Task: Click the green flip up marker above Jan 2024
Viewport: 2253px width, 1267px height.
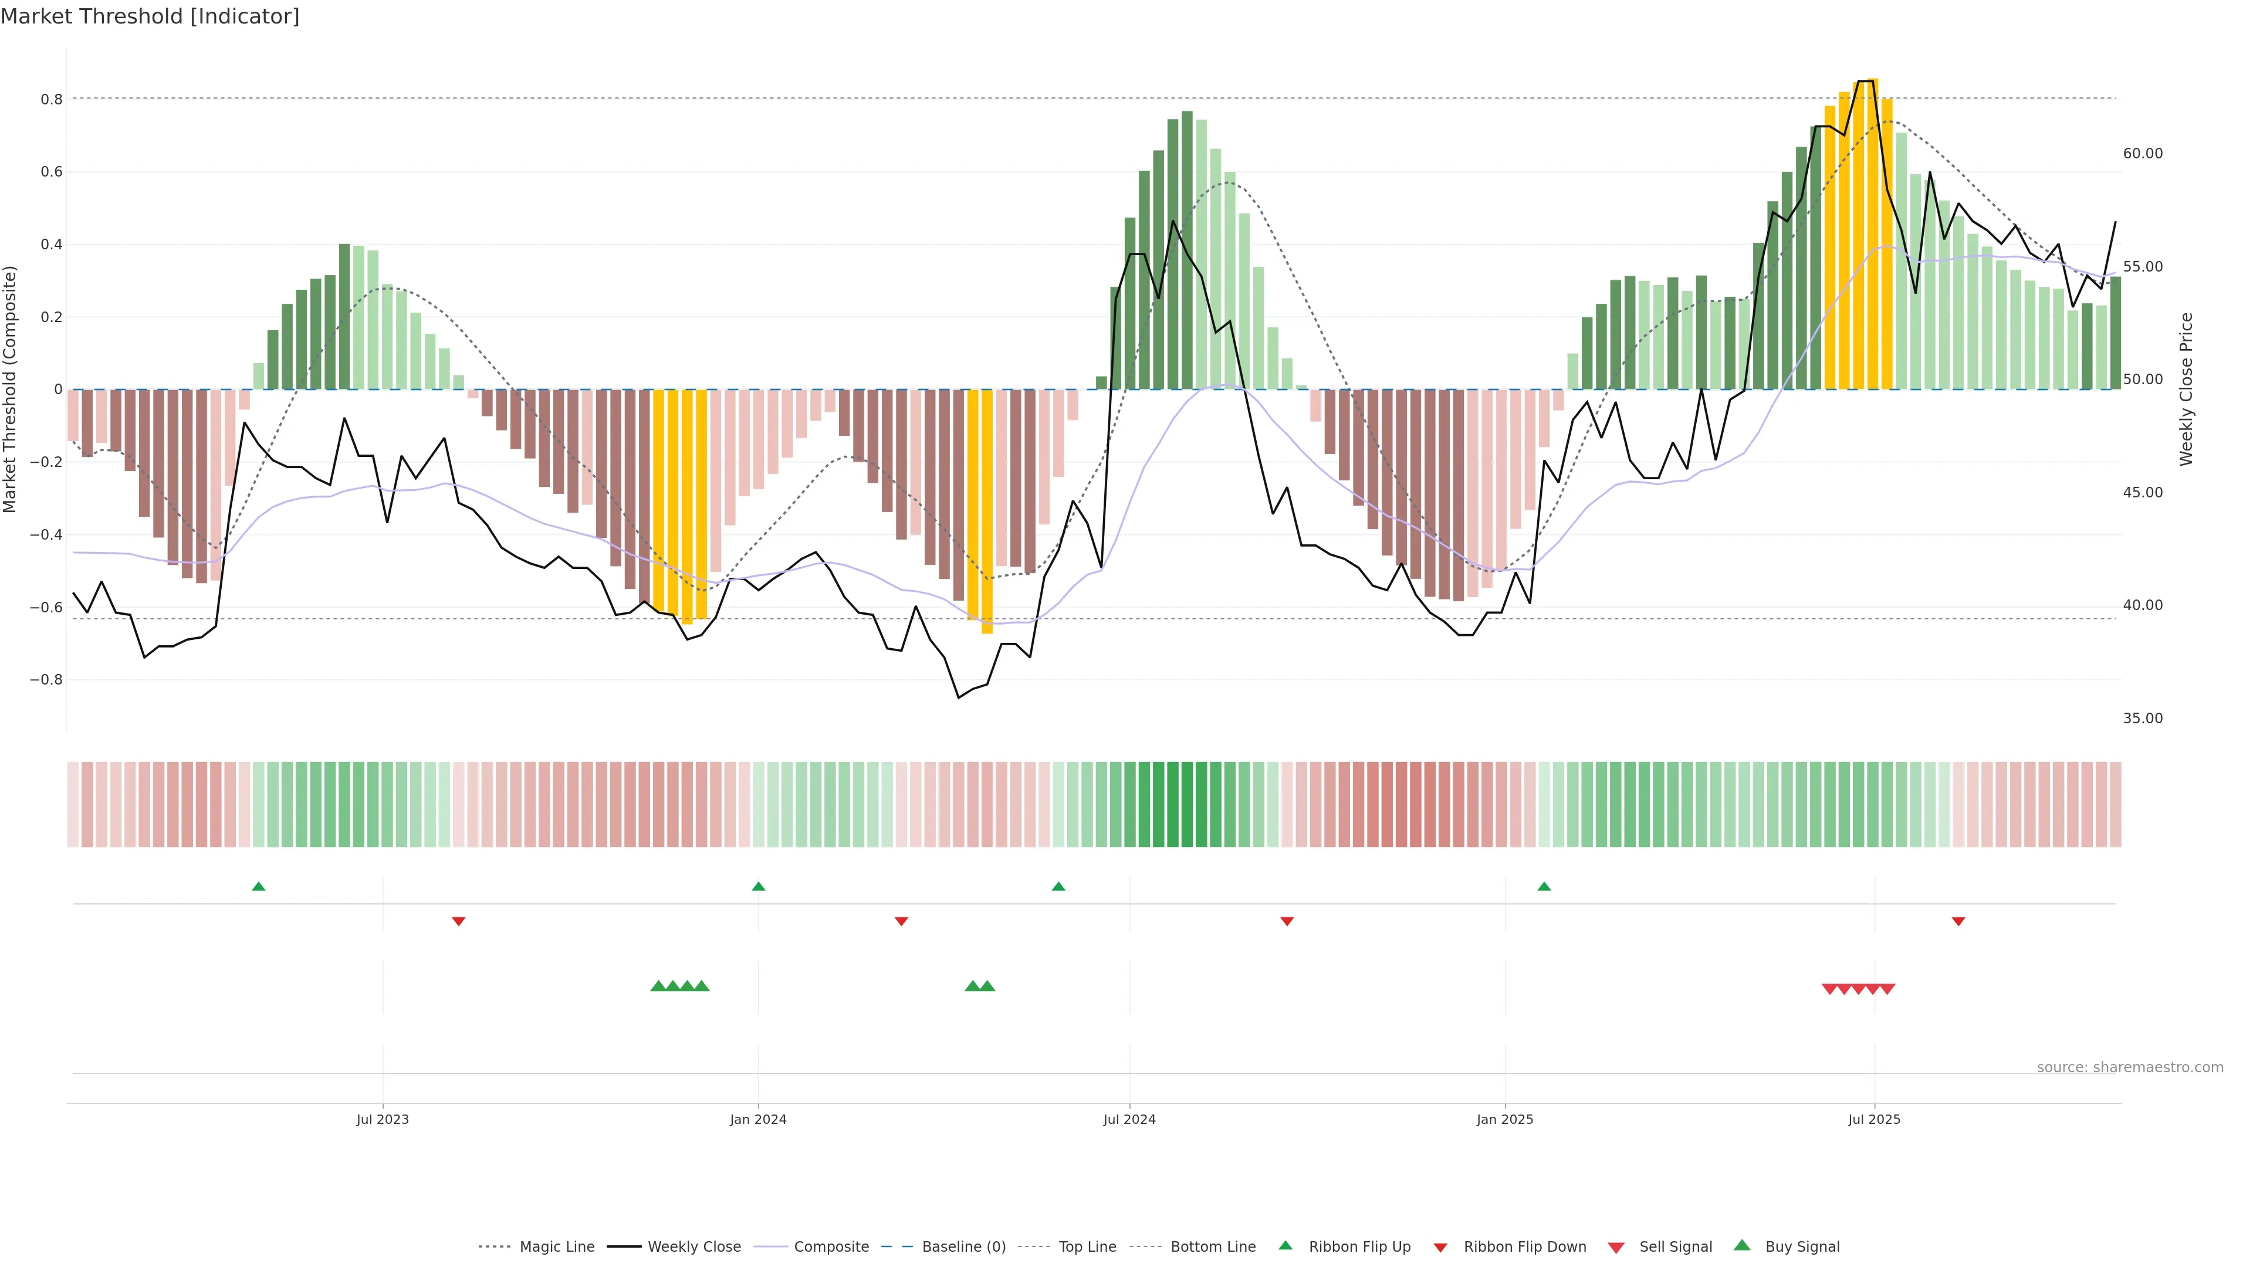Action: pos(758,887)
